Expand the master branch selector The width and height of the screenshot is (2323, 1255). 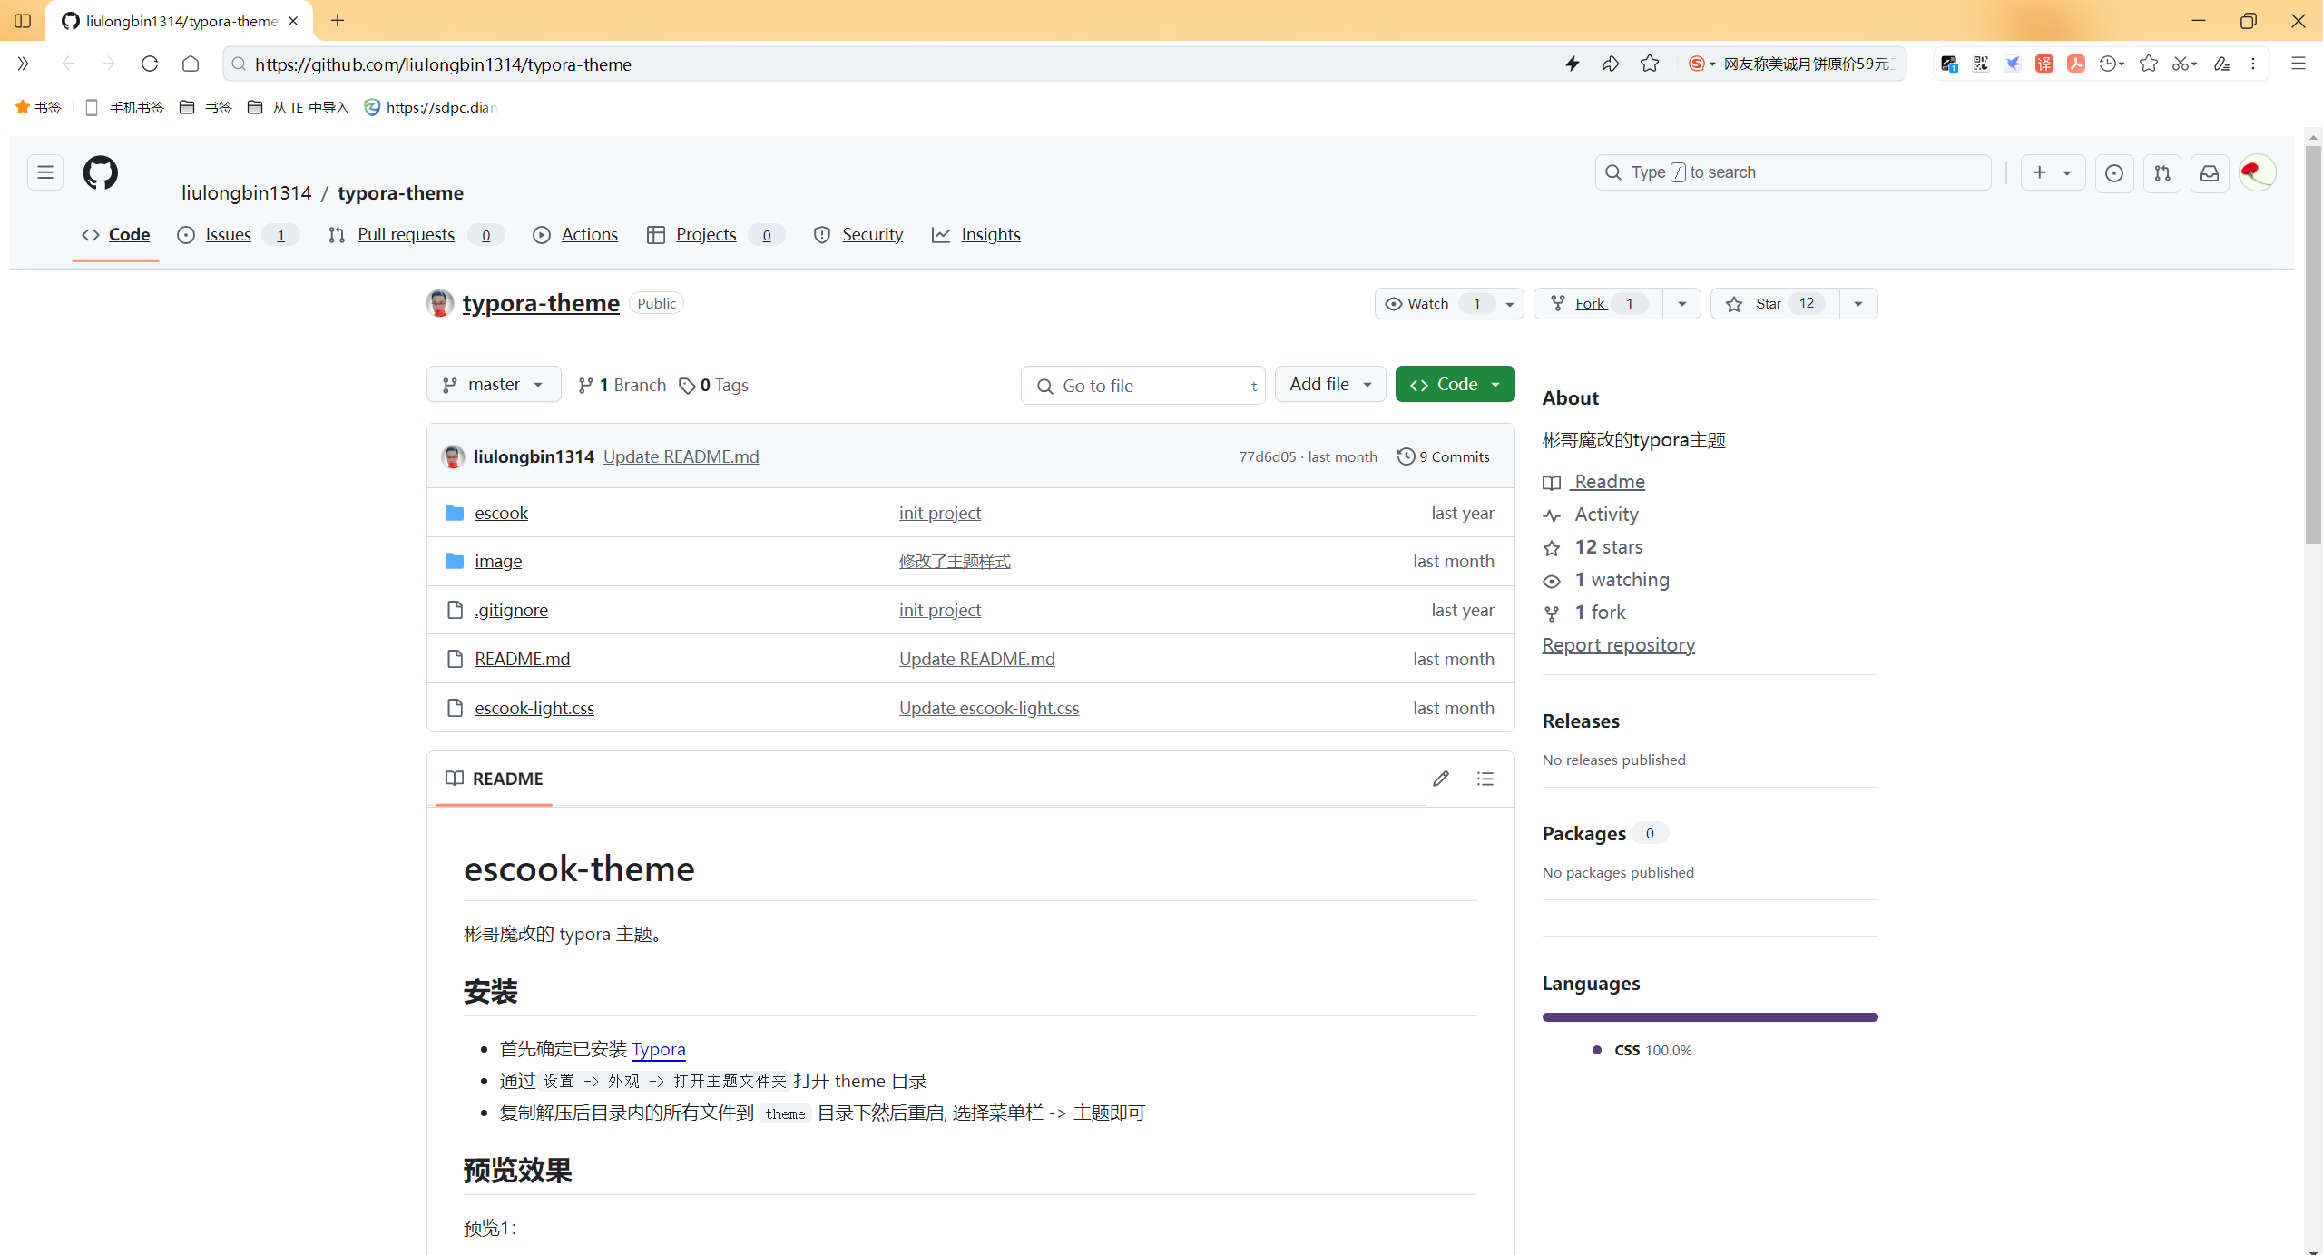[494, 385]
